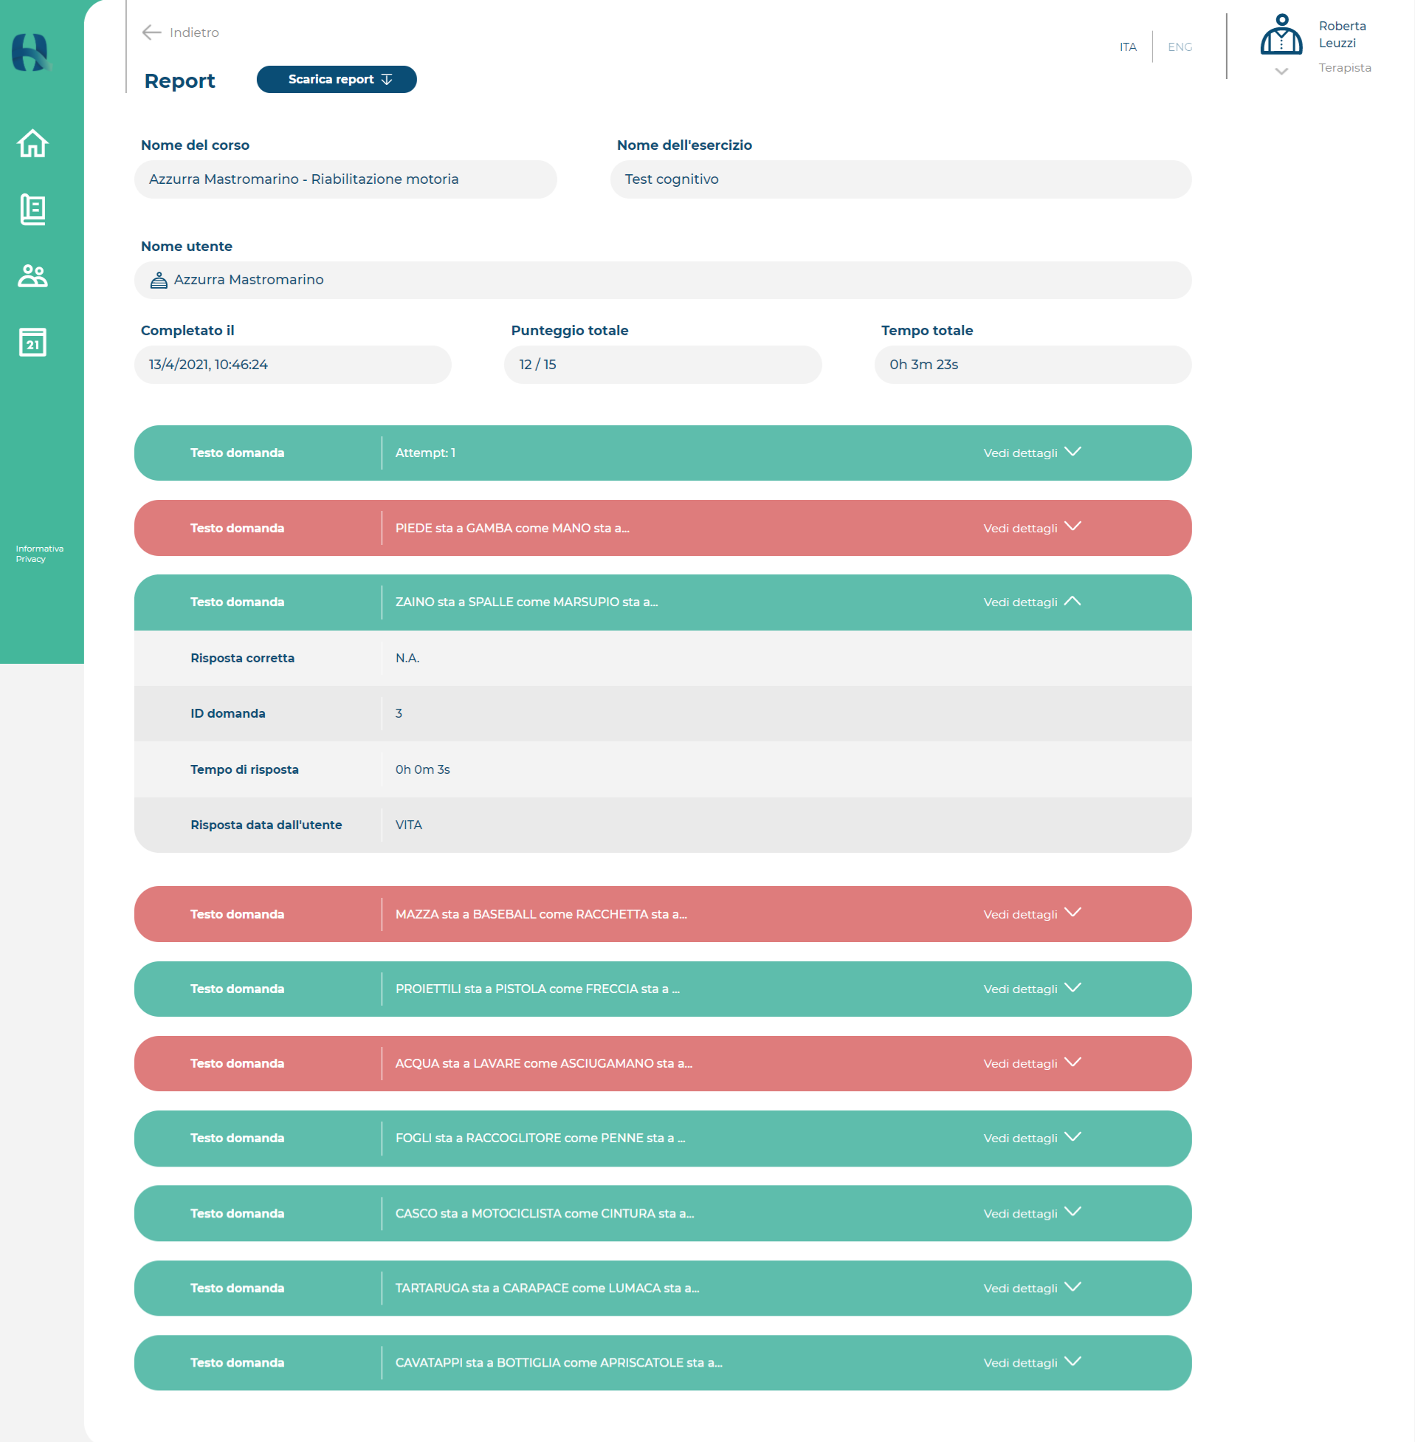Open the Informativa Privacy link

pos(39,554)
